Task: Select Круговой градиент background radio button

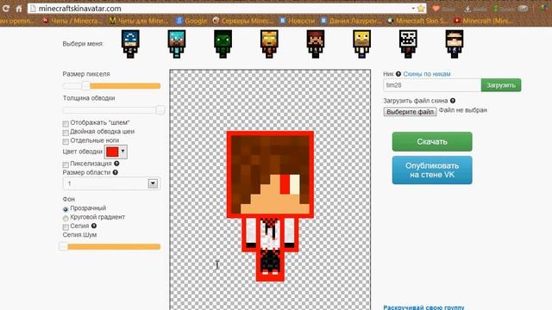Action: coord(66,218)
